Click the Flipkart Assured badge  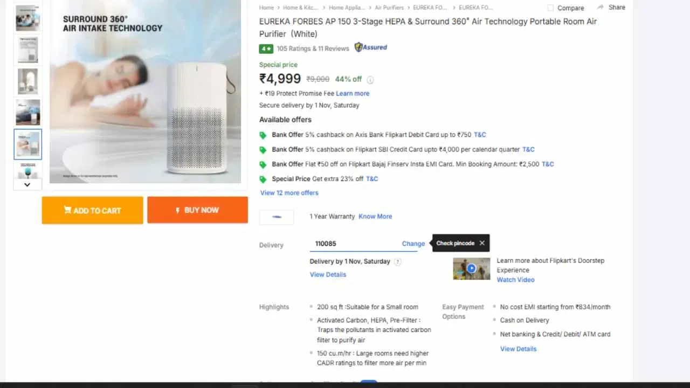(370, 47)
